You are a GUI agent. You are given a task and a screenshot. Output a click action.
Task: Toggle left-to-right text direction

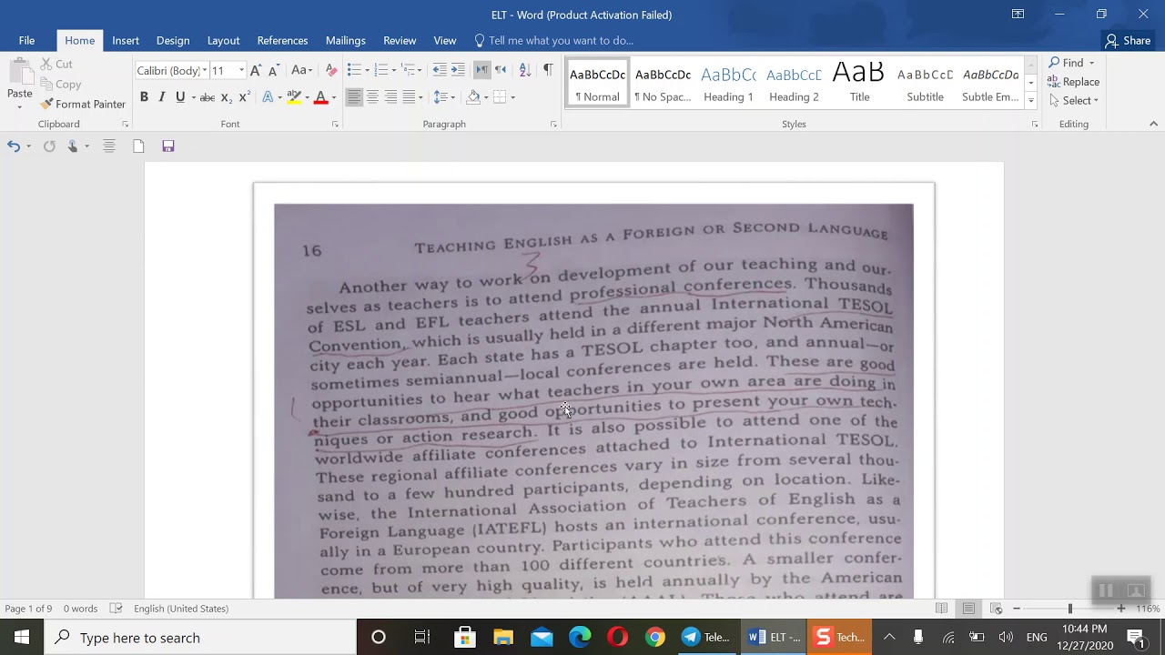click(481, 70)
